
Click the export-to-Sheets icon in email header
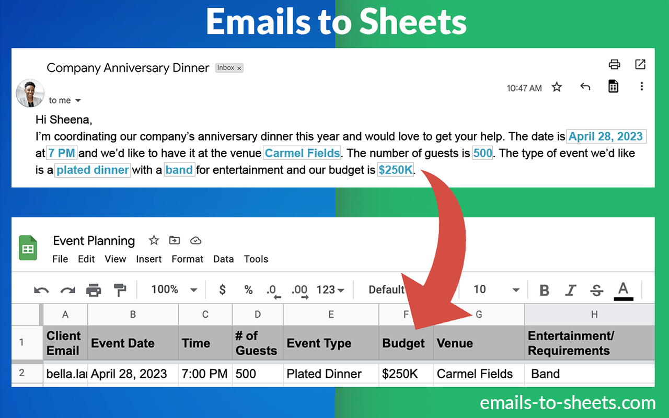613,86
